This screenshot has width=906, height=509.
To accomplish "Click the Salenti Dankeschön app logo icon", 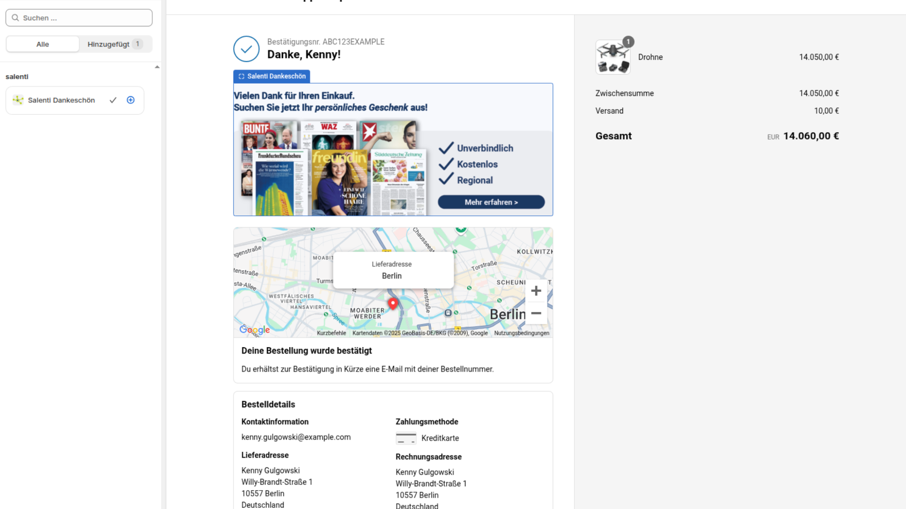I will pyautogui.click(x=18, y=100).
